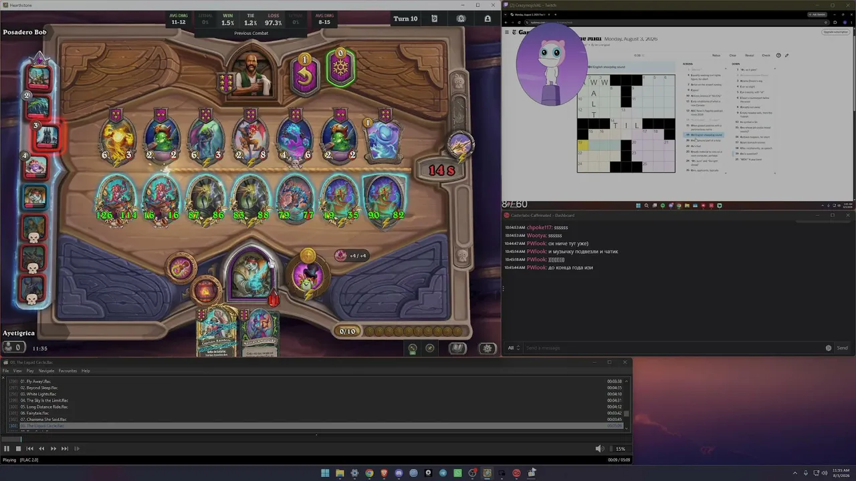856x481 pixels.
Task: Click the Clear button in crossword
Action: pyautogui.click(x=732, y=55)
